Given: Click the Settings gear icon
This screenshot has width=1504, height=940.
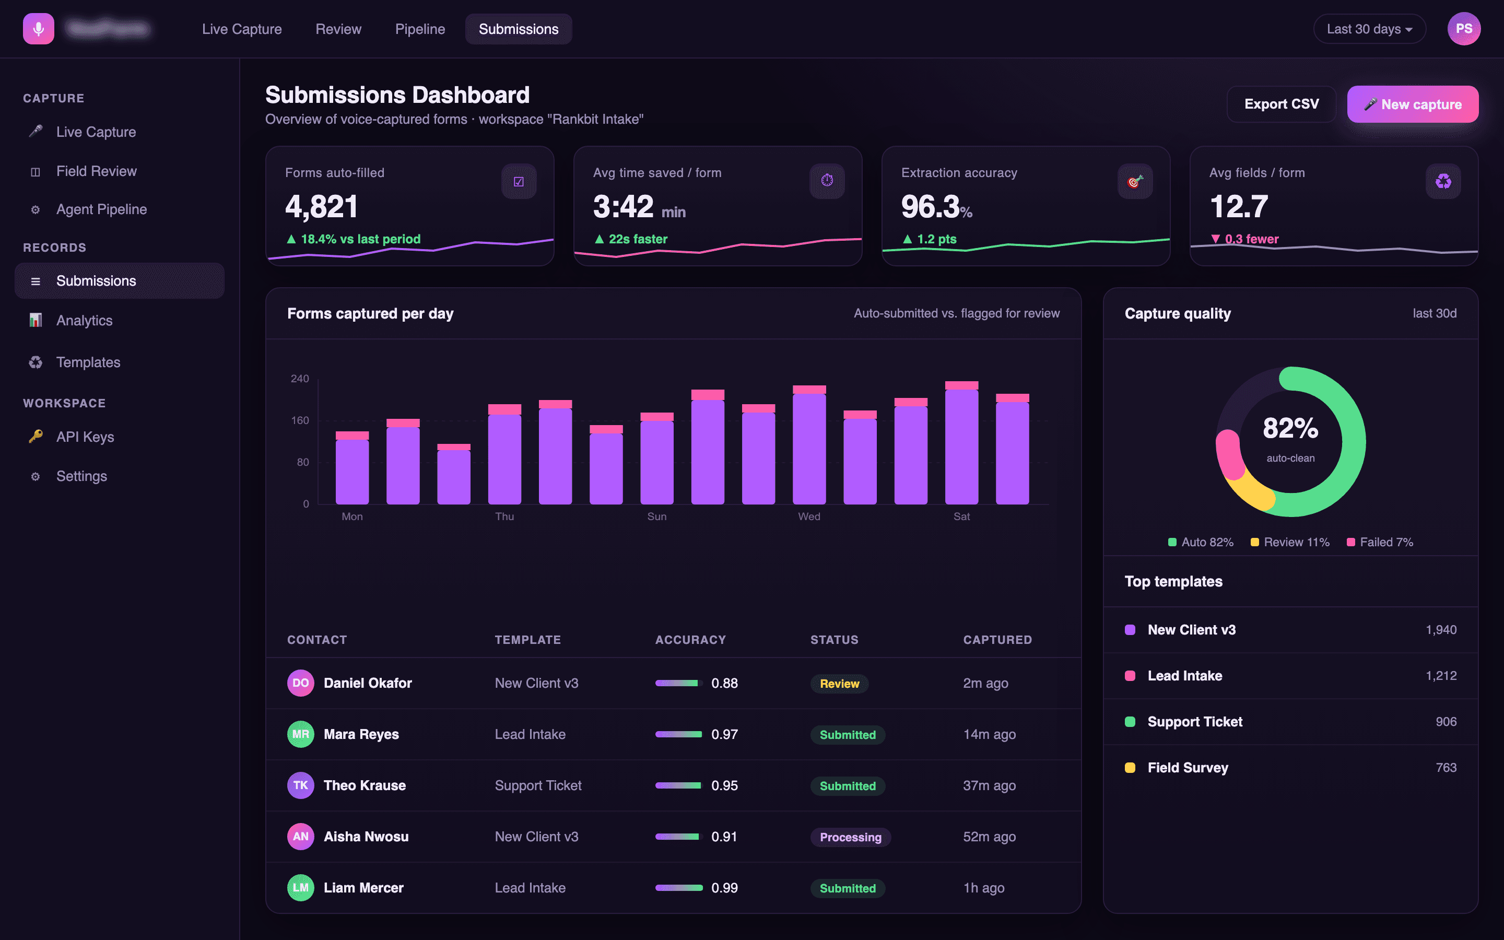Looking at the screenshot, I should [36, 476].
